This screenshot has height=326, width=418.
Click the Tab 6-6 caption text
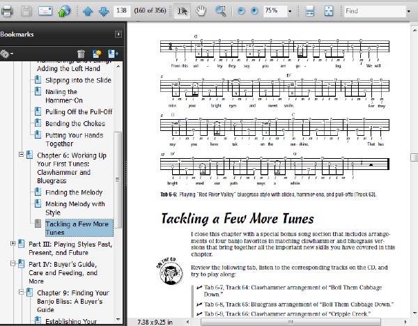[268, 194]
